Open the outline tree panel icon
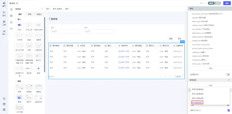Screen dimensions: 232x114 (x=11, y=9)
